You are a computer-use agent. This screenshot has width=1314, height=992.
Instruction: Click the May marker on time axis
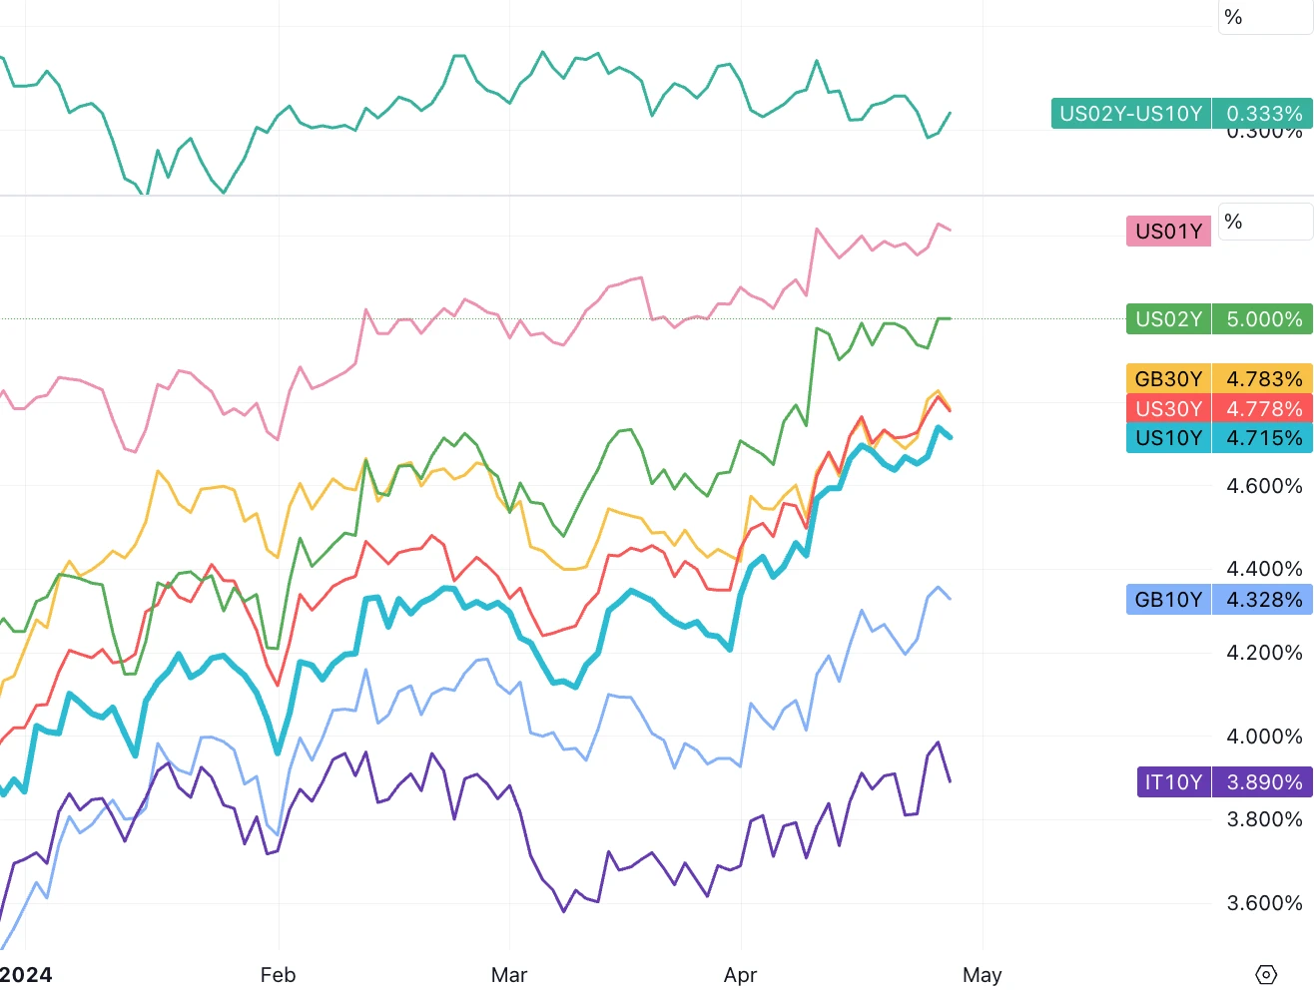tap(982, 975)
